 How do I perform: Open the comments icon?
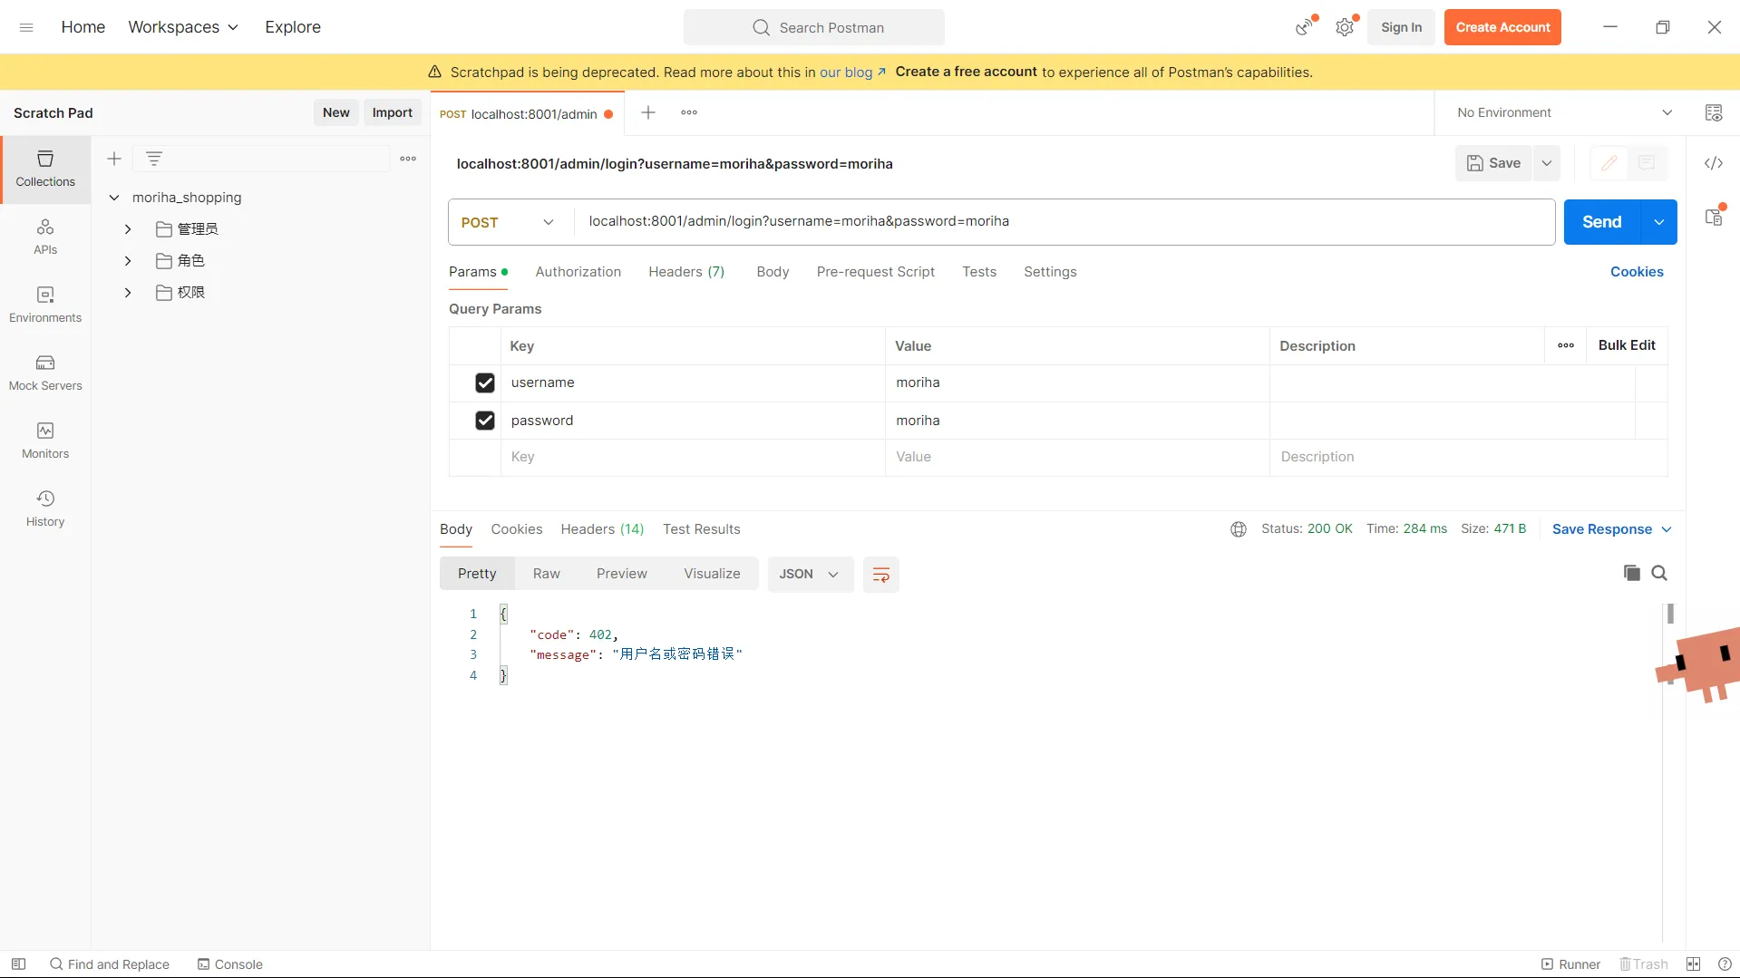1647,163
